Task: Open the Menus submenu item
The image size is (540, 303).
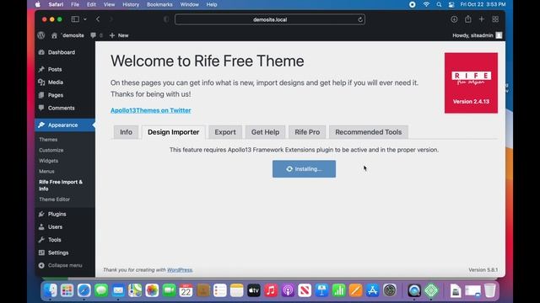Action: [x=46, y=172]
